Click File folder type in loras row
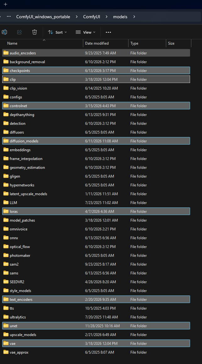 click(139, 212)
